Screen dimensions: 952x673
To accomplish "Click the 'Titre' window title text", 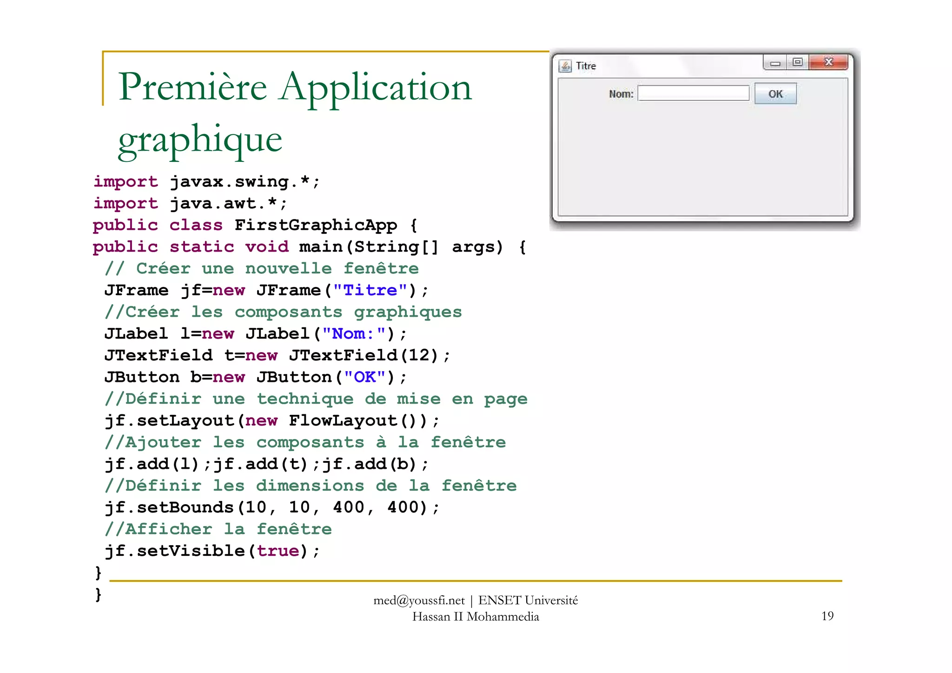I will pos(586,66).
